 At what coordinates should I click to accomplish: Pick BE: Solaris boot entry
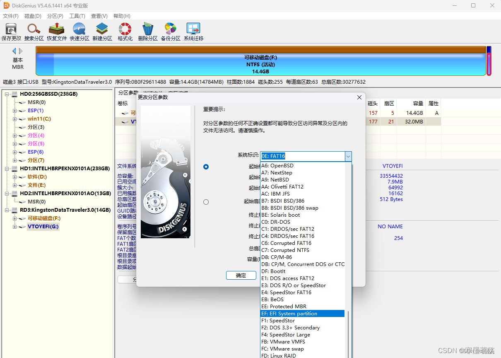point(302,215)
